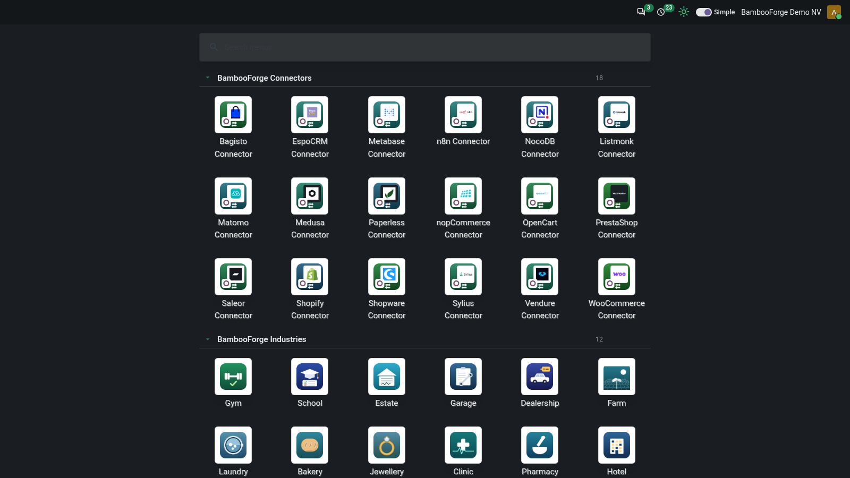
Task: Launch the WooCommerce Connector app
Action: tap(617, 277)
